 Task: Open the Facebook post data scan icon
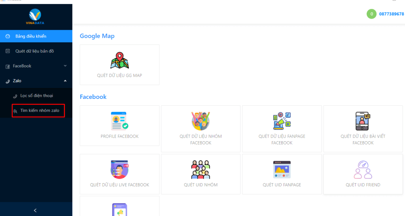(363, 121)
